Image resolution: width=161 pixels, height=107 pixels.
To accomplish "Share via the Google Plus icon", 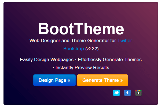I will point(138,93).
